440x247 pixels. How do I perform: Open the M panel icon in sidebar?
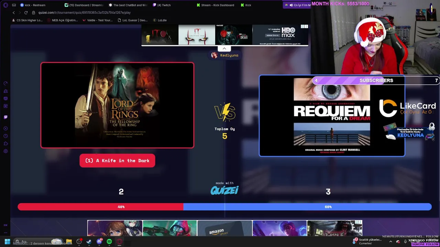(x=5, y=106)
